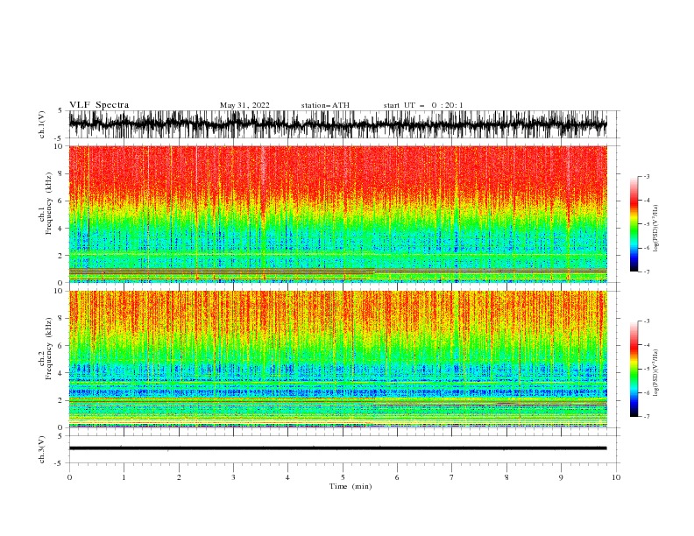This screenshot has height=536, width=694.
Task: Click the "8" kHz tick of ch.1 frequency axis
Action: 60,173
